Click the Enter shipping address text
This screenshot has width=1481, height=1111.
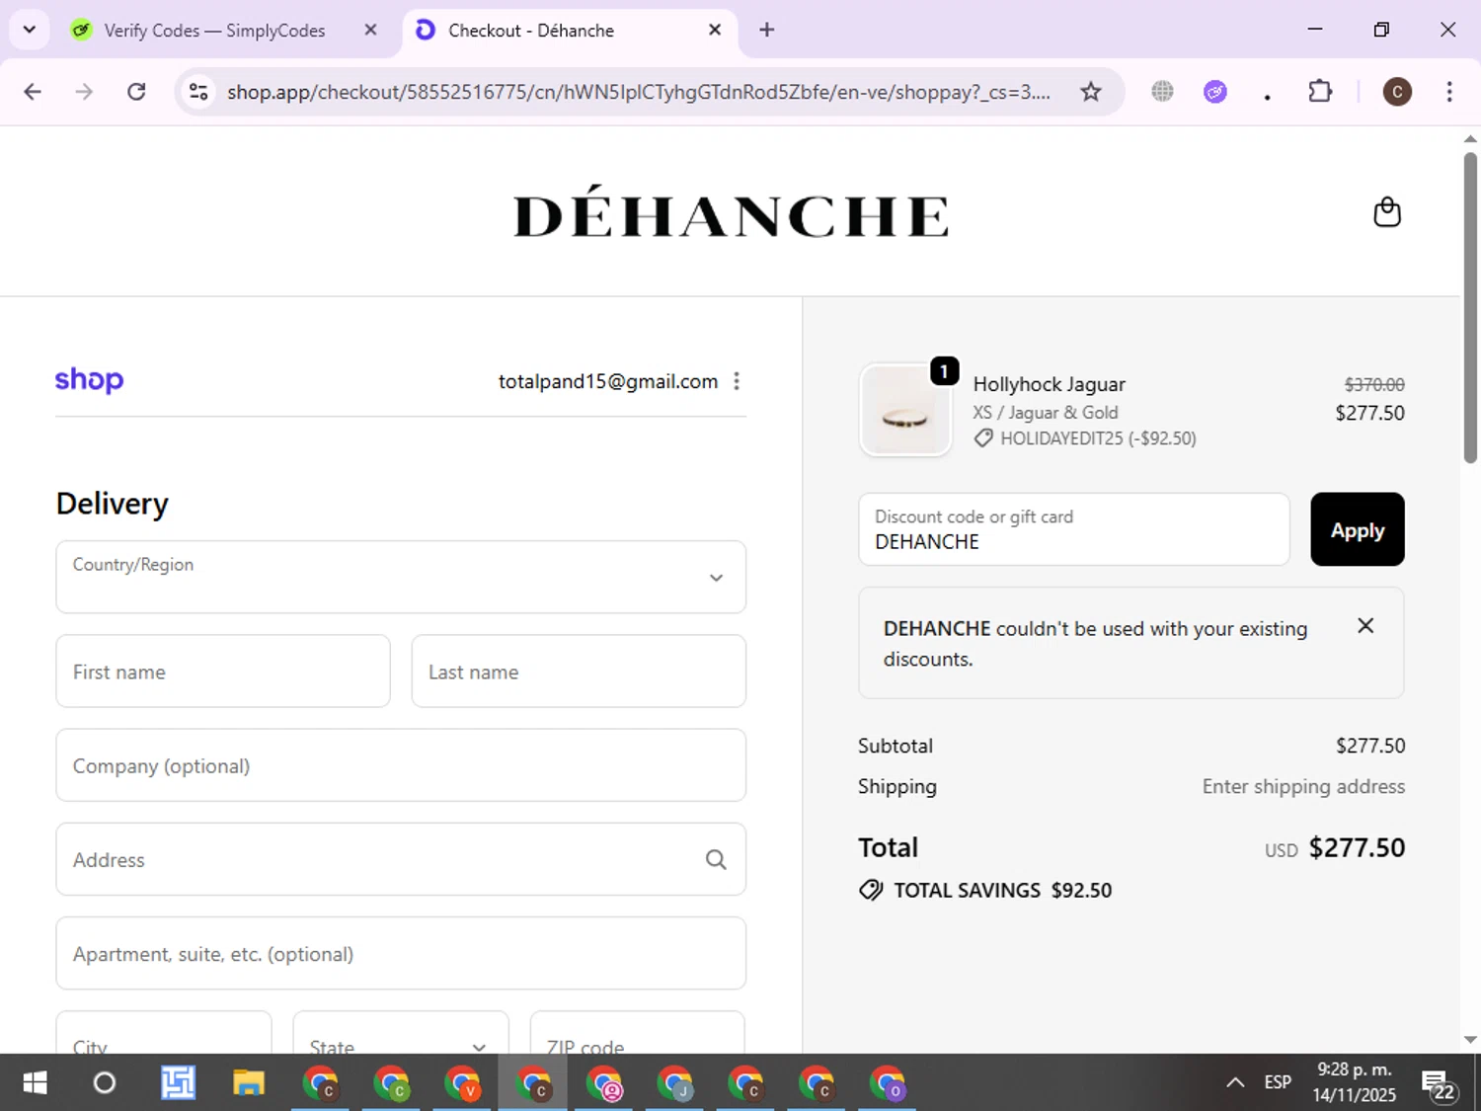[x=1303, y=786]
